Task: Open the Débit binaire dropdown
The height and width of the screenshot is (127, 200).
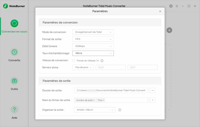Action: pyautogui.click(x=93, y=46)
